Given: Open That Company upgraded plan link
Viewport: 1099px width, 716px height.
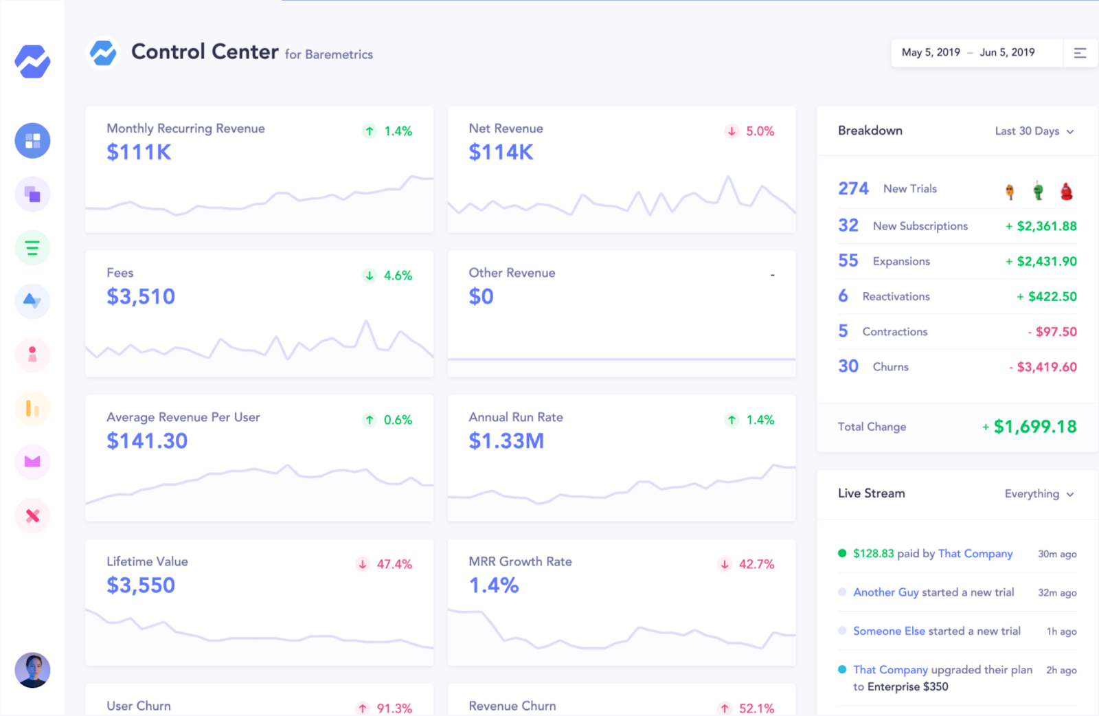Looking at the screenshot, I should (890, 669).
